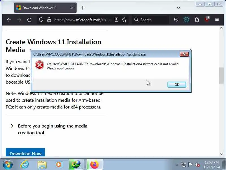
Task: Select the Download Windows 11 tab
Action: pos(45,8)
